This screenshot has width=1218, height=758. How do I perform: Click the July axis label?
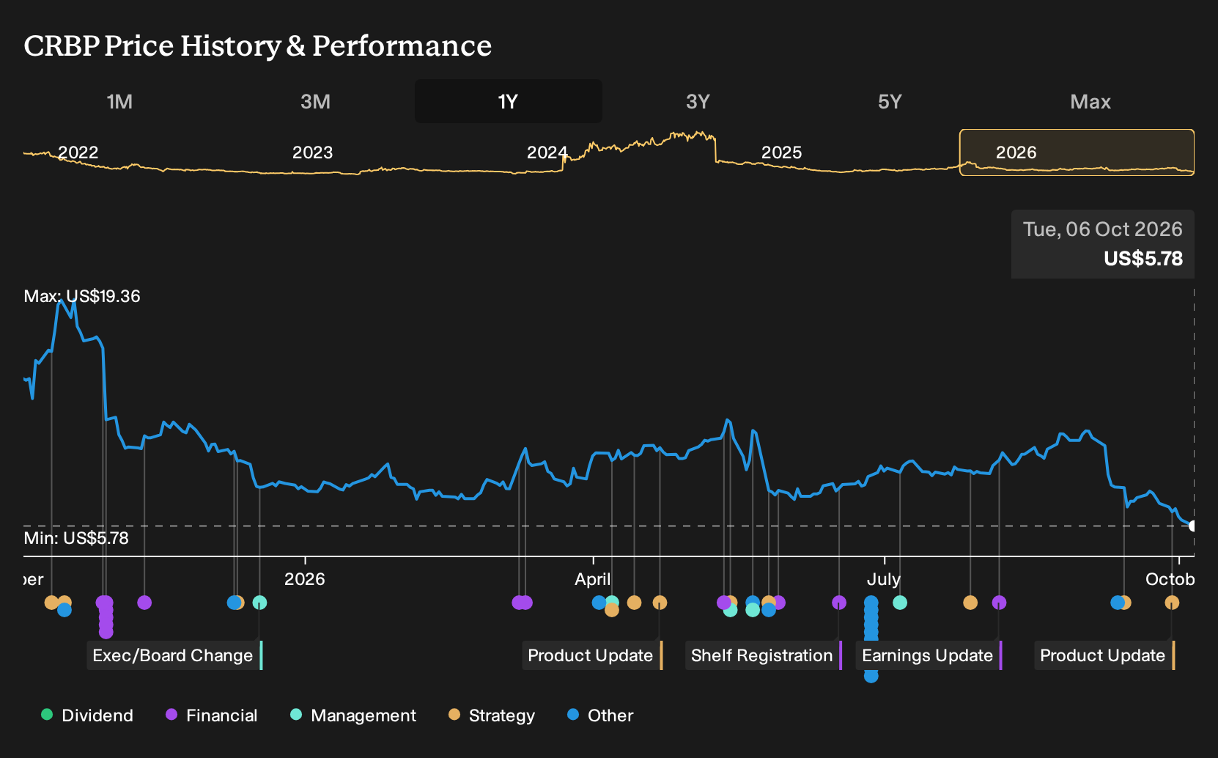[884, 579]
